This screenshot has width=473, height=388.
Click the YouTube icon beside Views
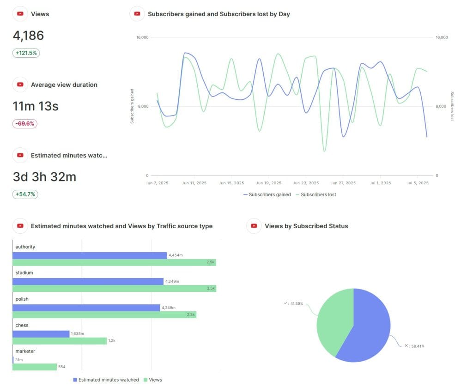pyautogui.click(x=20, y=14)
